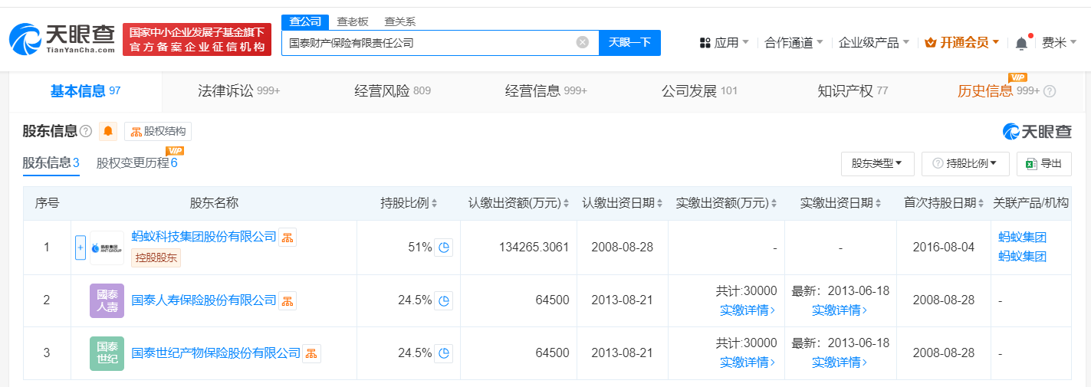Image resolution: width=1091 pixels, height=387 pixels.
Task: Open first 蚂蚁集团 related product link
Action: tap(1022, 238)
